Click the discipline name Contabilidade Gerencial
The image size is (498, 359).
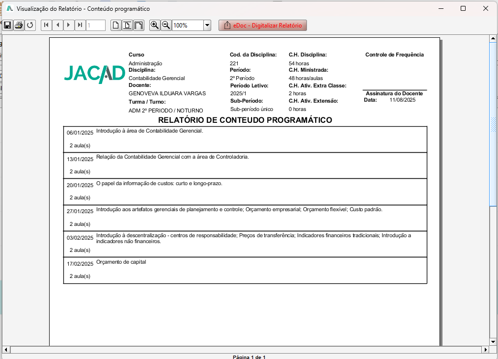click(157, 78)
